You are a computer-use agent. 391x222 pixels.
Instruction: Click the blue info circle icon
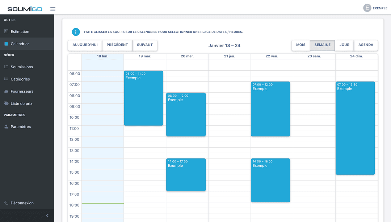click(76, 32)
